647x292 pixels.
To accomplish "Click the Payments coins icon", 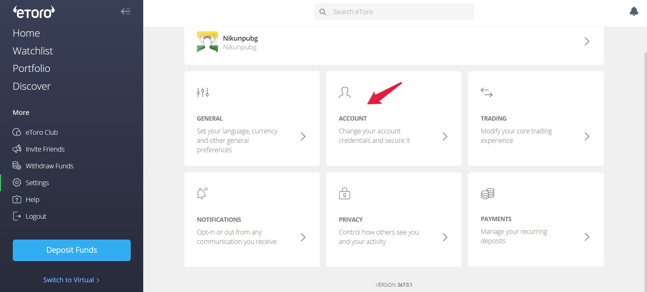I will tap(488, 194).
